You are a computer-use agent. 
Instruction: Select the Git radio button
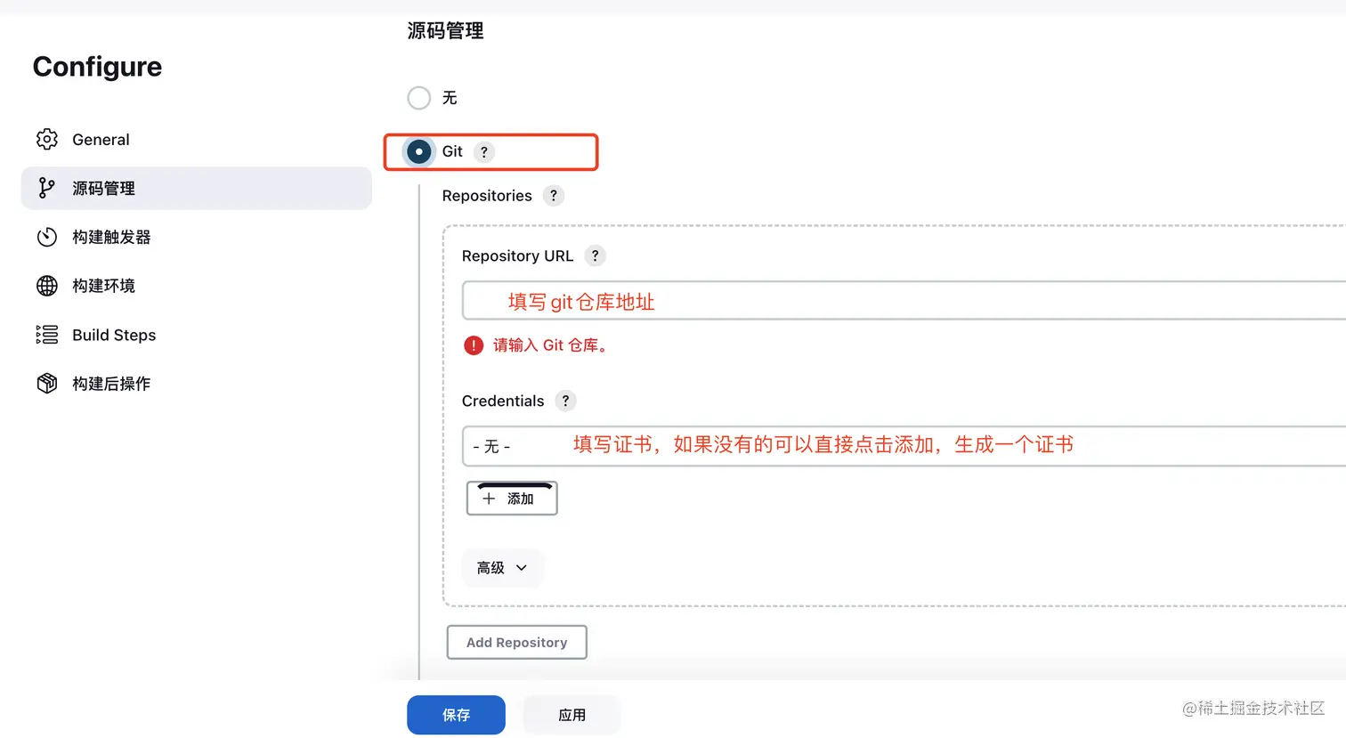tap(419, 151)
